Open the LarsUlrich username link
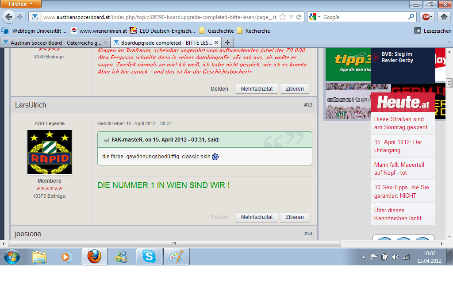This screenshot has height=299, width=453. pyautogui.click(x=31, y=105)
